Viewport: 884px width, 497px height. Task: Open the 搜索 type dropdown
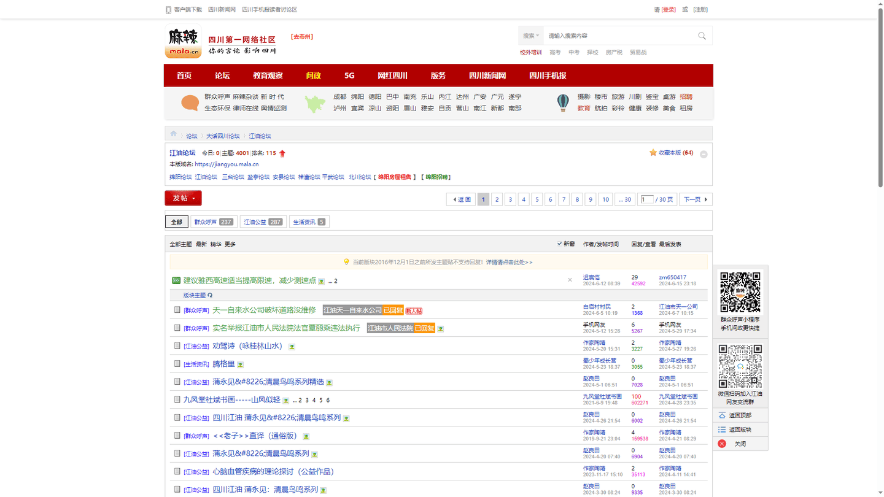531,36
